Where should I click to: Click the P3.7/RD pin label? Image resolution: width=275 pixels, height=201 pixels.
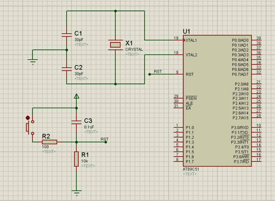click(x=241, y=162)
